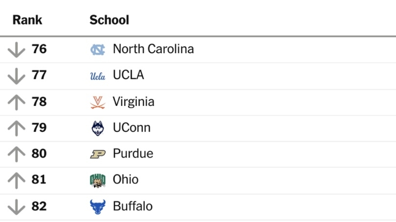Select the Virginia crossed sabres logo
396x222 pixels.
coord(98,102)
